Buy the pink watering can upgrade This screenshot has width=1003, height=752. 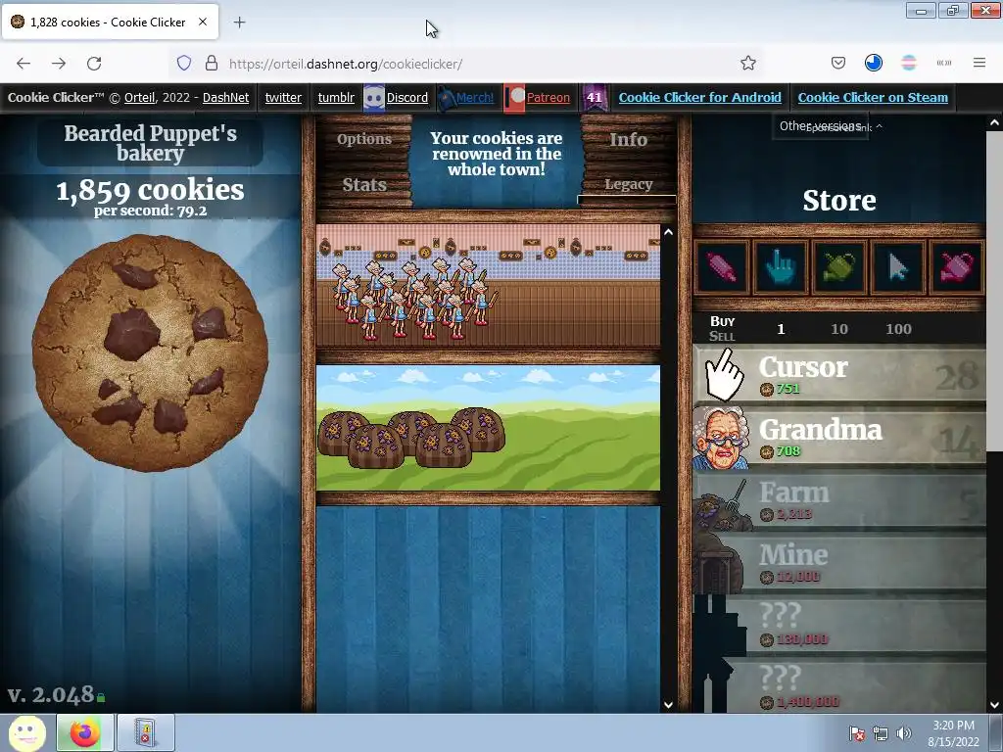click(x=957, y=267)
